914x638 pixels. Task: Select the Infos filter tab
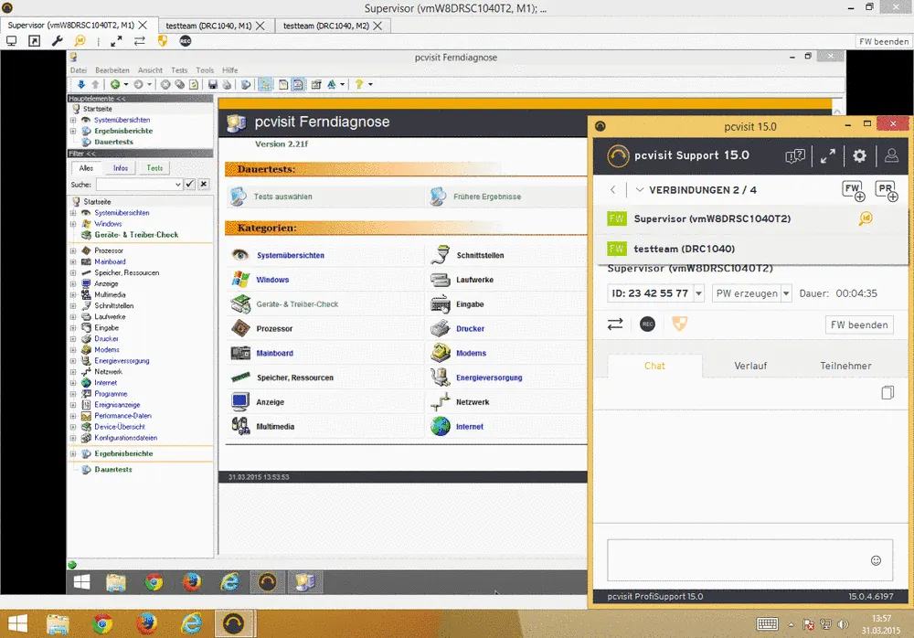(x=121, y=168)
